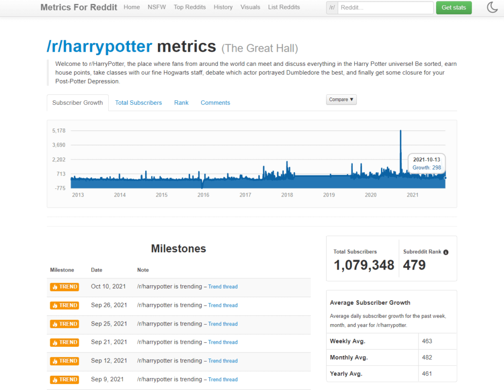Click the 2013 label on chart axis
Screen dimensions: 504x390
pos(78,195)
